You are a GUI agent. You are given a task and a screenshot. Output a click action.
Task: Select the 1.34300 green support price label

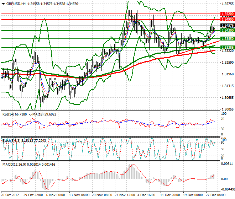click(228, 31)
